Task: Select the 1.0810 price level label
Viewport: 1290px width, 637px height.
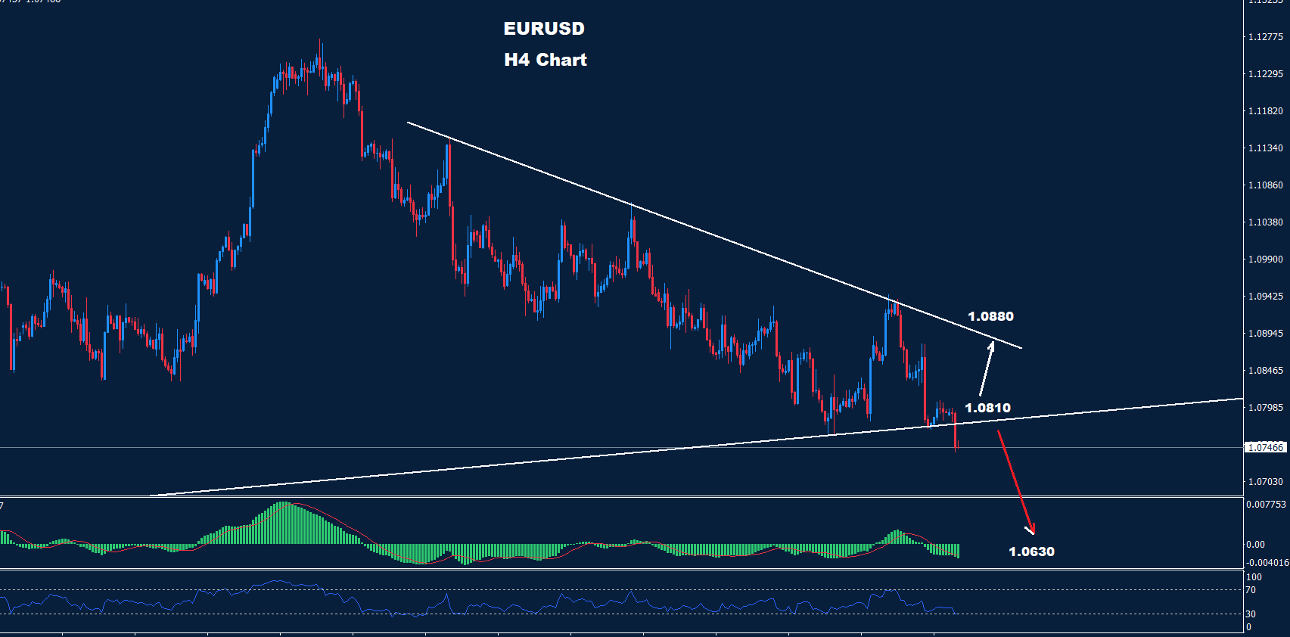Action: coord(987,408)
